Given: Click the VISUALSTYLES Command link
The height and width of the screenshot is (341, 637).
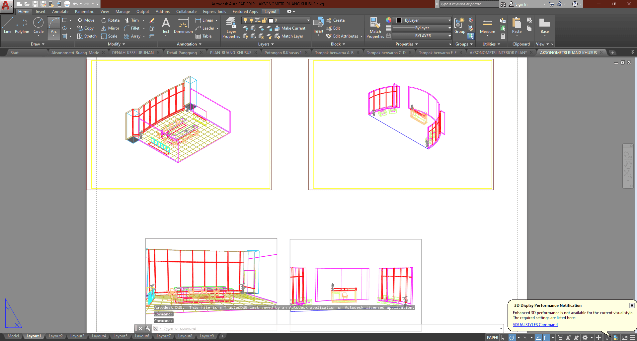Looking at the screenshot, I should 535,325.
